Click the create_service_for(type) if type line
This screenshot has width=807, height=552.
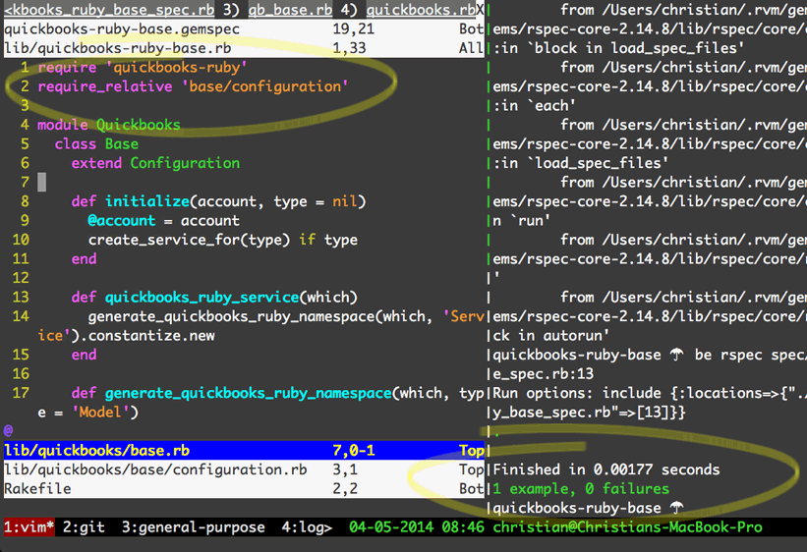click(x=223, y=240)
